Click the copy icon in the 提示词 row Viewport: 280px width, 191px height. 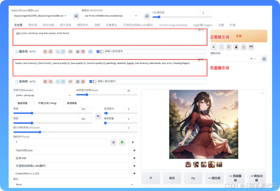(x=78, y=52)
